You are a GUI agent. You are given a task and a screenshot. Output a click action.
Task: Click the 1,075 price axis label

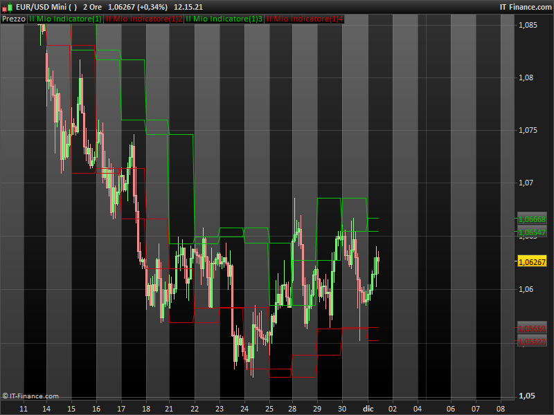[x=528, y=130]
